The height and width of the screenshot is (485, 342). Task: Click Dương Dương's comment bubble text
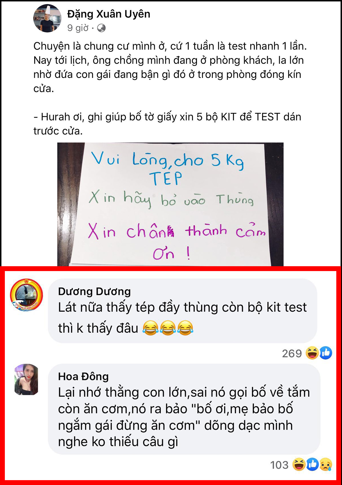(x=182, y=318)
